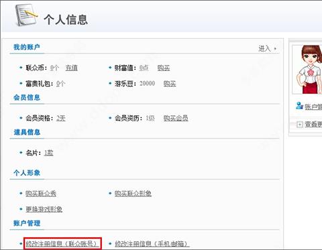Click the 个人形象 section heading
This screenshot has height=250, width=322.
tap(27, 173)
